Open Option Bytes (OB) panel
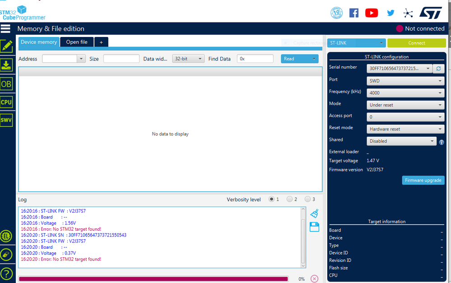The height and width of the screenshot is (283, 451). [6, 84]
